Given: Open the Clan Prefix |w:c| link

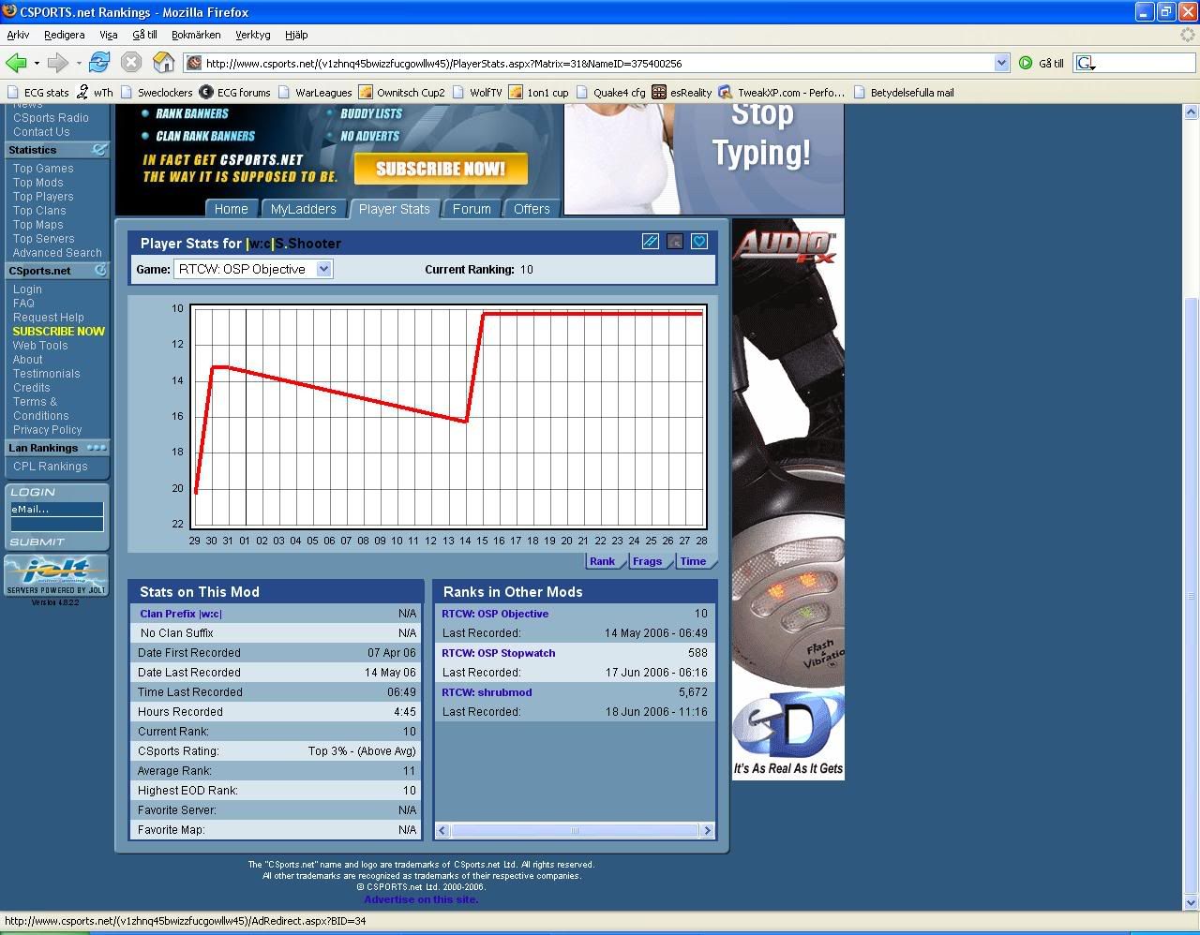Looking at the screenshot, I should tap(181, 614).
